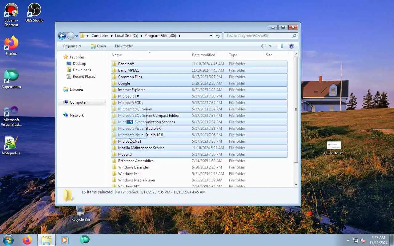Open Microsoft Visual Studio desktop shortcut

click(x=11, y=116)
